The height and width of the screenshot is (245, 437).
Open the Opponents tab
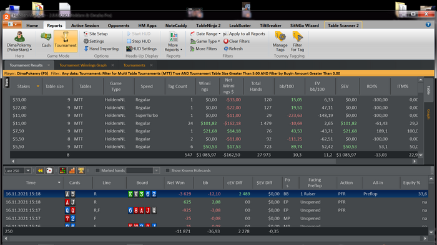tap(119, 25)
